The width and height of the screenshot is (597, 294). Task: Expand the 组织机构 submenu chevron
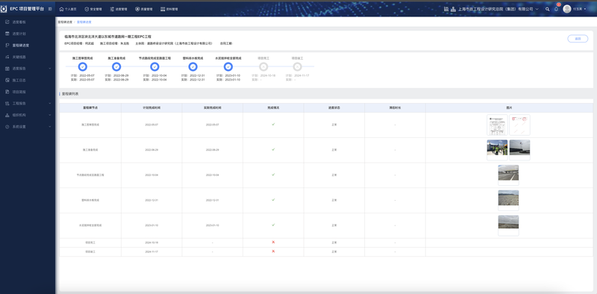click(50, 115)
